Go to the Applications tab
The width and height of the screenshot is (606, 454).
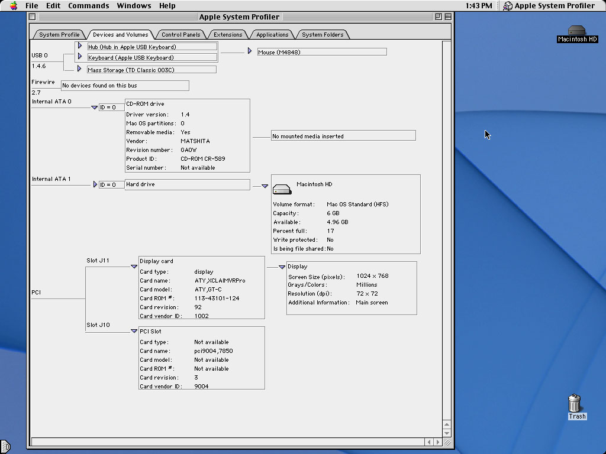pyautogui.click(x=272, y=34)
